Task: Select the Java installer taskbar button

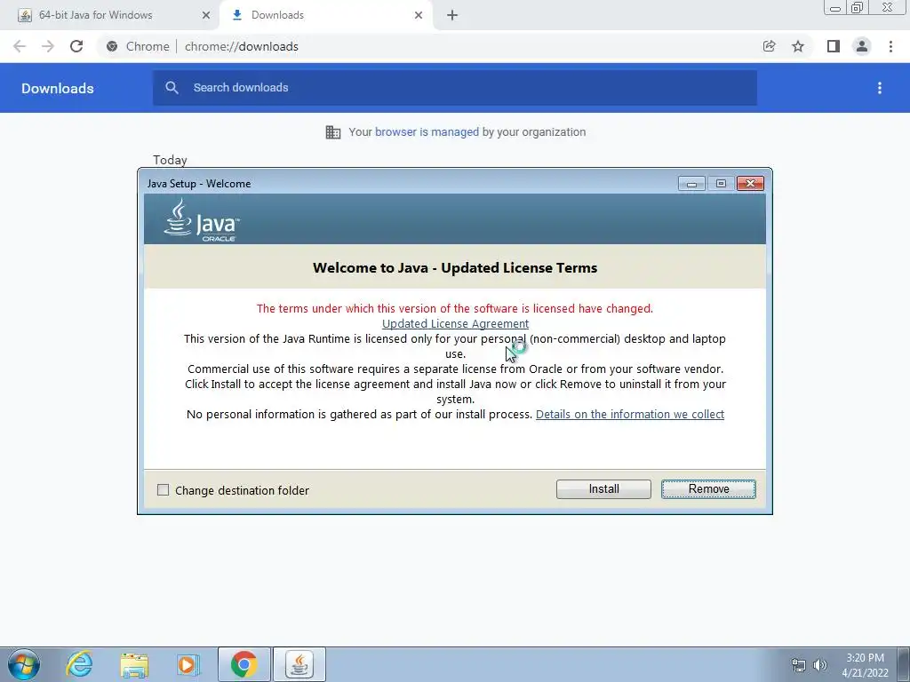Action: [x=299, y=664]
